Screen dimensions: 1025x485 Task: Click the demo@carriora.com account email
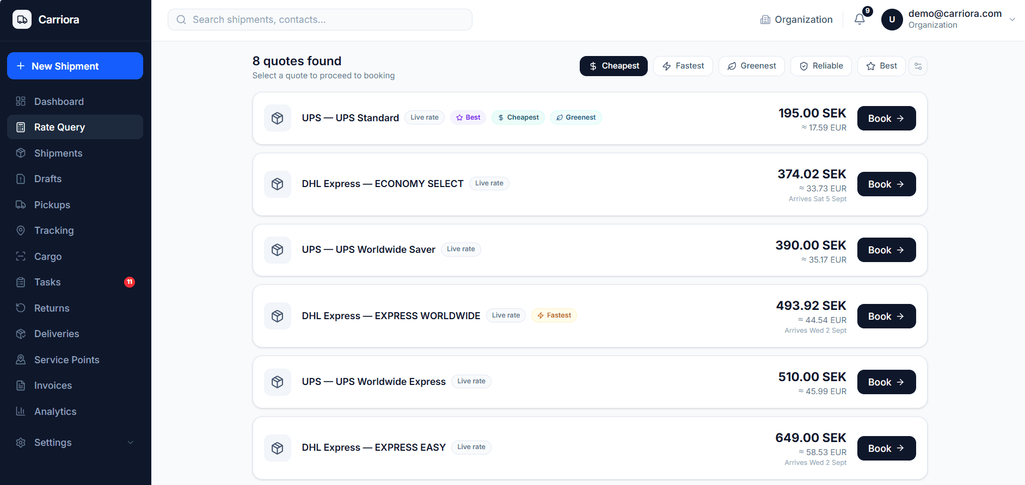[x=955, y=14]
